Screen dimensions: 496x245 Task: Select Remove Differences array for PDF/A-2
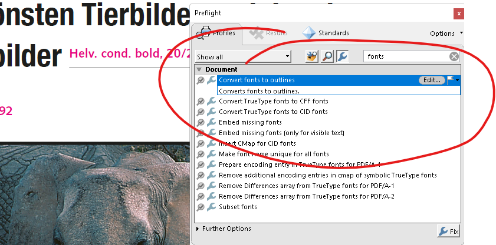pyautogui.click(x=306, y=196)
